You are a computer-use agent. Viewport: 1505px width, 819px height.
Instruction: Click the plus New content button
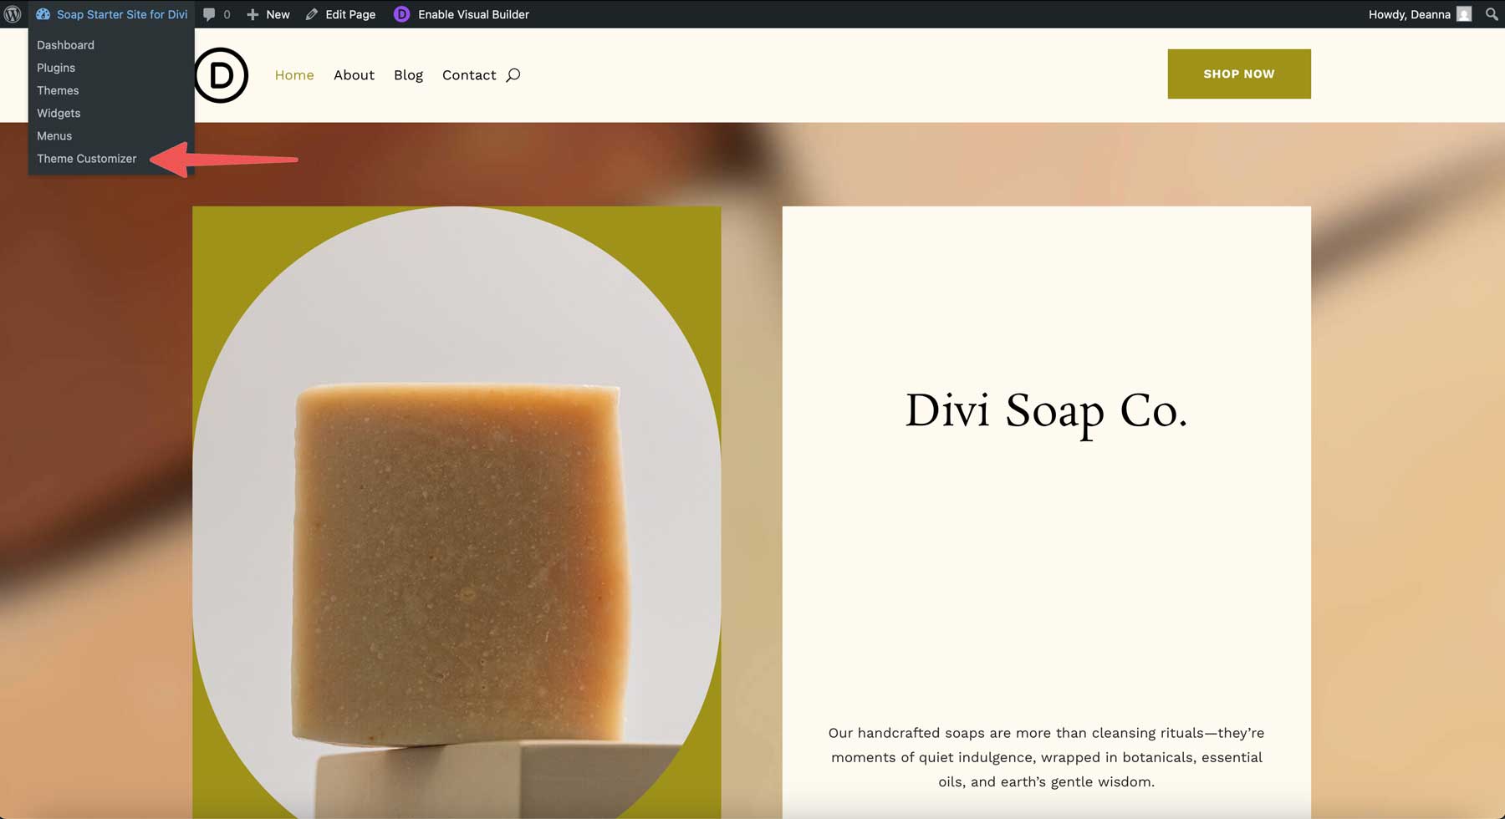tap(268, 14)
